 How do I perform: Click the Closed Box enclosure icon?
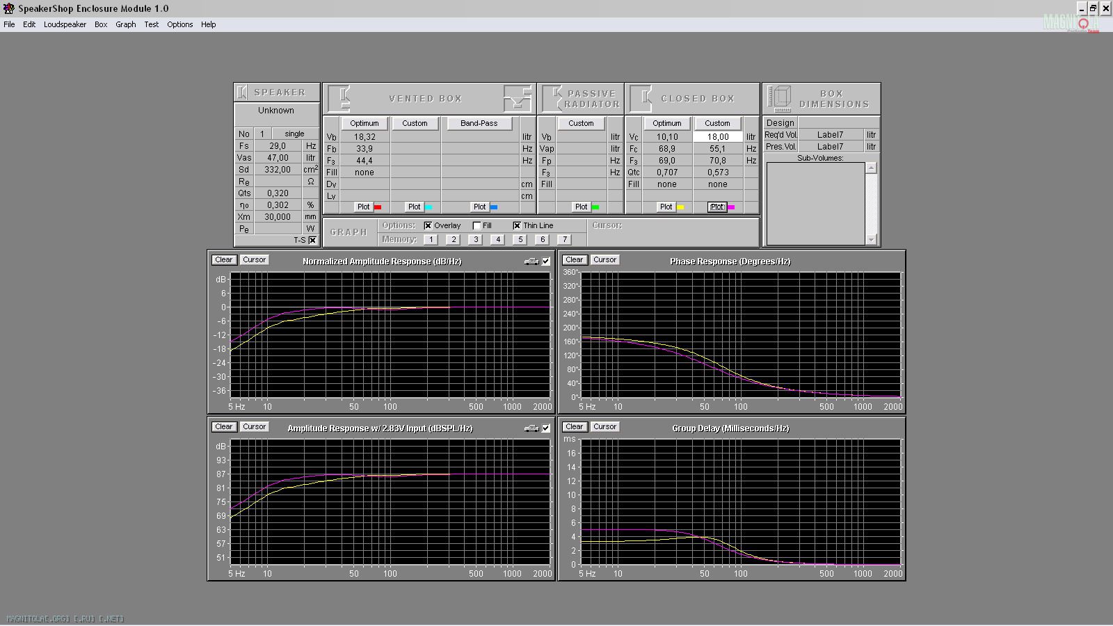(640, 99)
